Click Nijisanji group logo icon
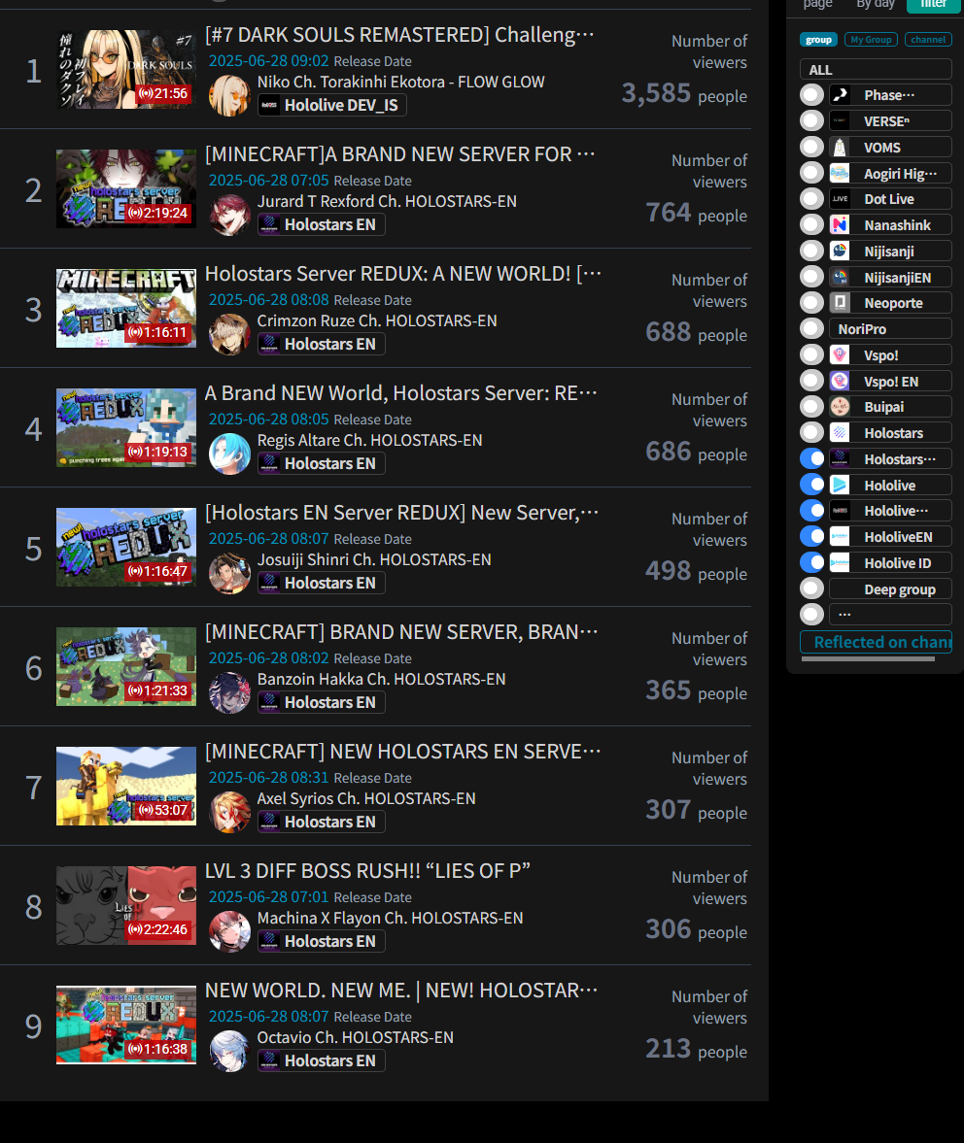The height and width of the screenshot is (1143, 964). (x=840, y=251)
